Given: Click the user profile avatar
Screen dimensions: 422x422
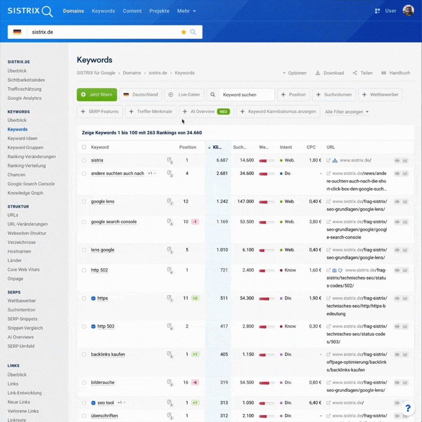Looking at the screenshot, I should click(x=408, y=11).
